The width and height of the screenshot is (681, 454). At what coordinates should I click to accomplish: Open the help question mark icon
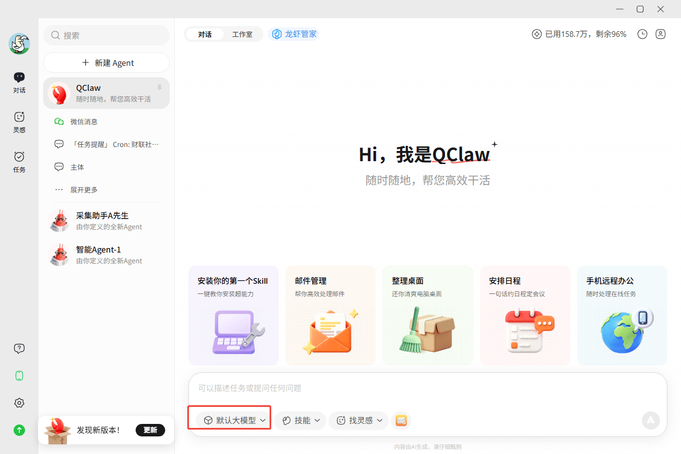coord(19,348)
